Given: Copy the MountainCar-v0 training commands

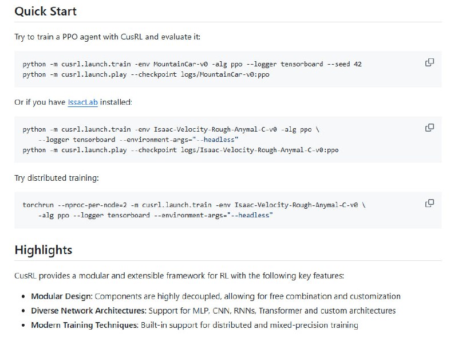Looking at the screenshot, I should 429,62.
